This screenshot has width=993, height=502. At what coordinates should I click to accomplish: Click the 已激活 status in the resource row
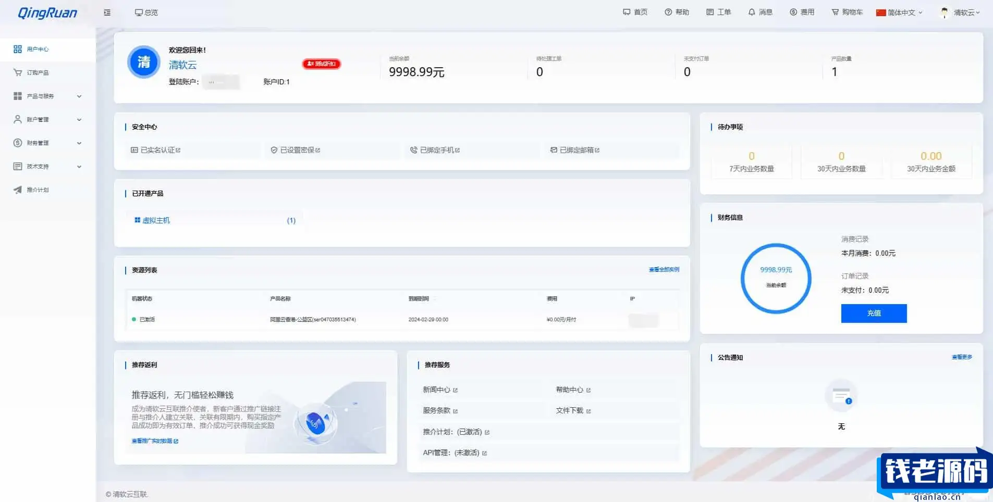tap(143, 319)
